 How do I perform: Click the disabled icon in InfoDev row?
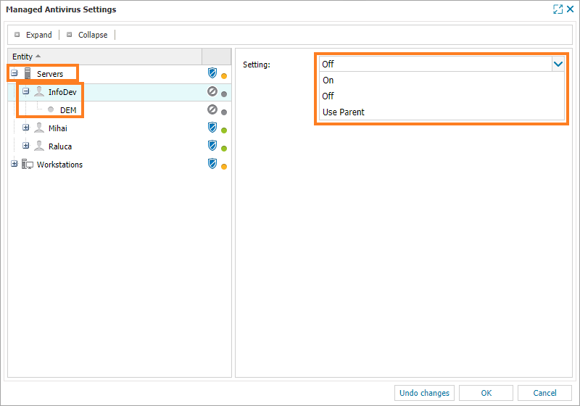212,91
